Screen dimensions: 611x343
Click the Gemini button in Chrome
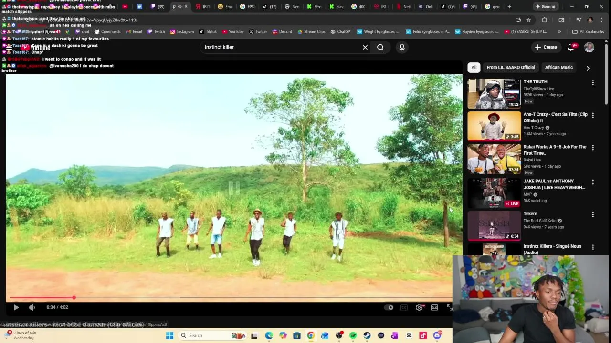(x=545, y=6)
